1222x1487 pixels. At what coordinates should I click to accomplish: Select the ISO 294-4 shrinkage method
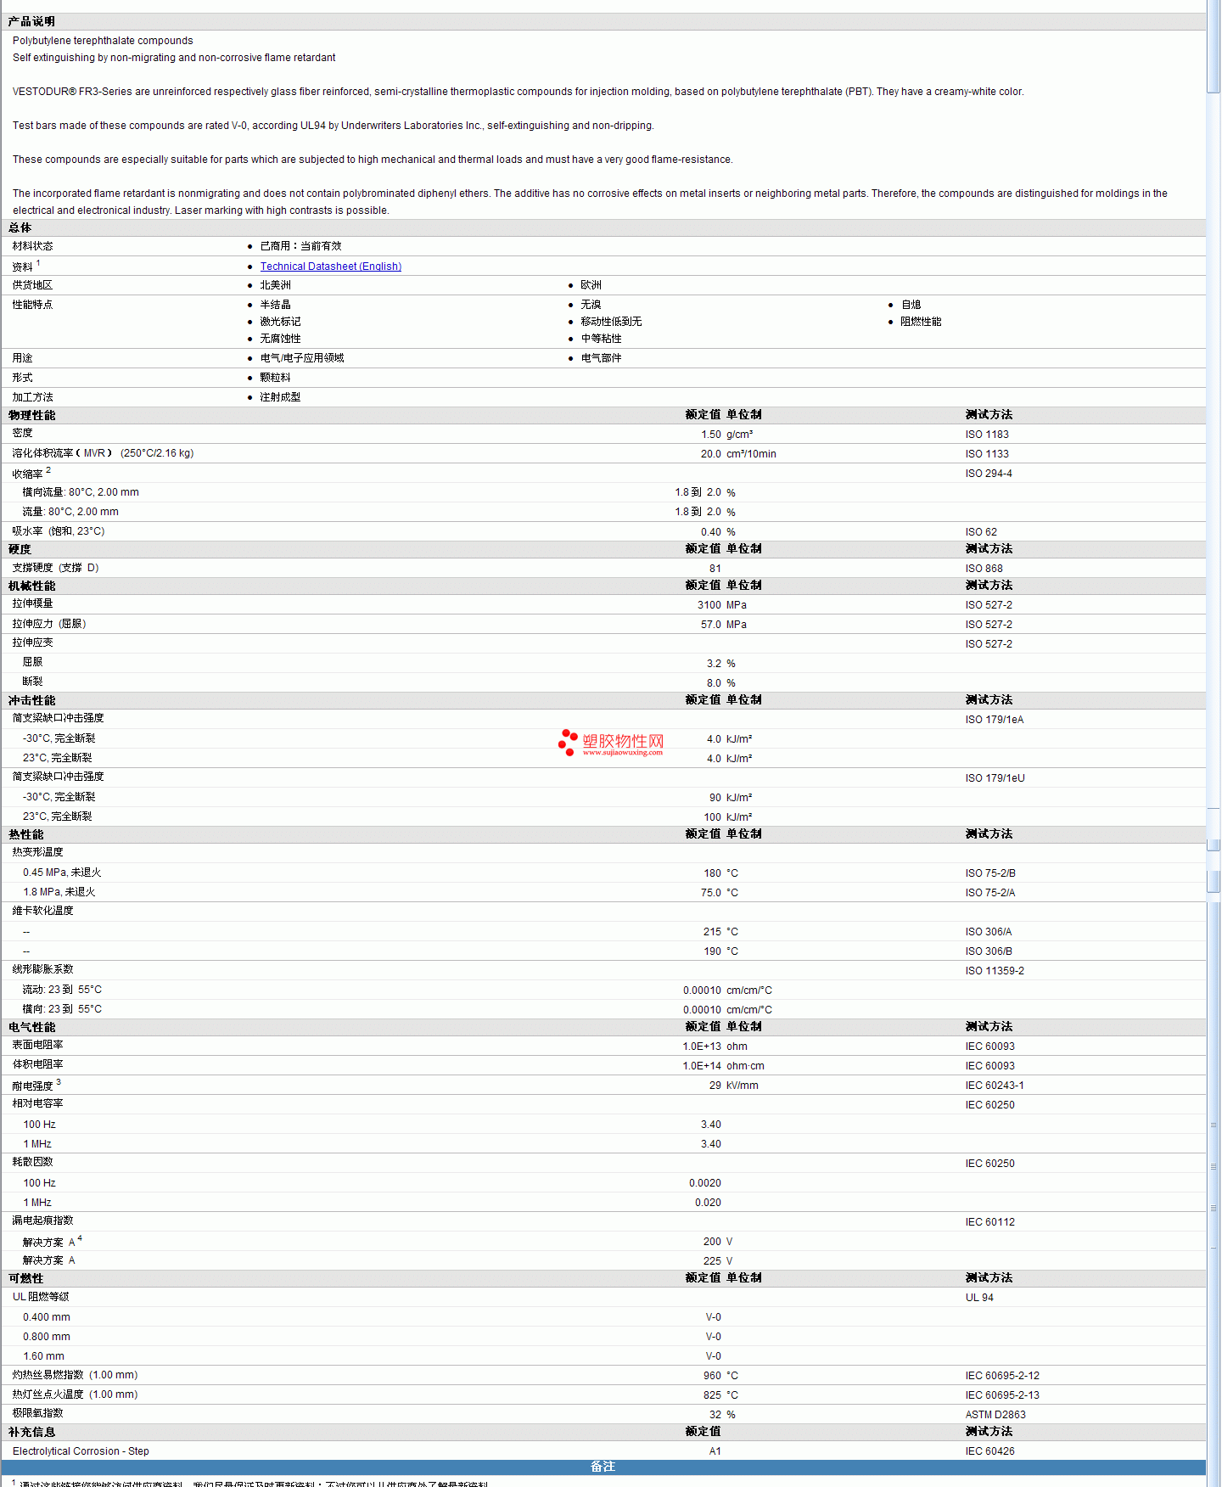click(x=988, y=474)
